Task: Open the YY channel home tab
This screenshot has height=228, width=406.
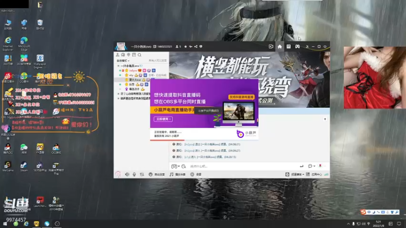Action: (x=280, y=47)
